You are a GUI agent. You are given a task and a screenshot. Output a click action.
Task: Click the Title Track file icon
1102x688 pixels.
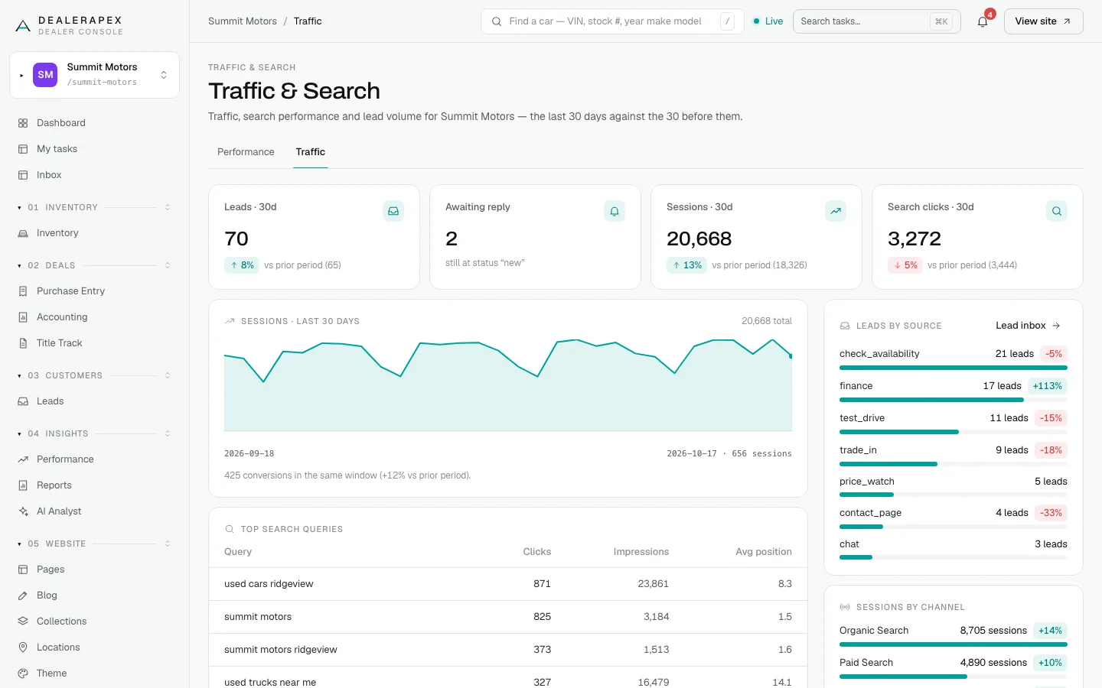23,343
